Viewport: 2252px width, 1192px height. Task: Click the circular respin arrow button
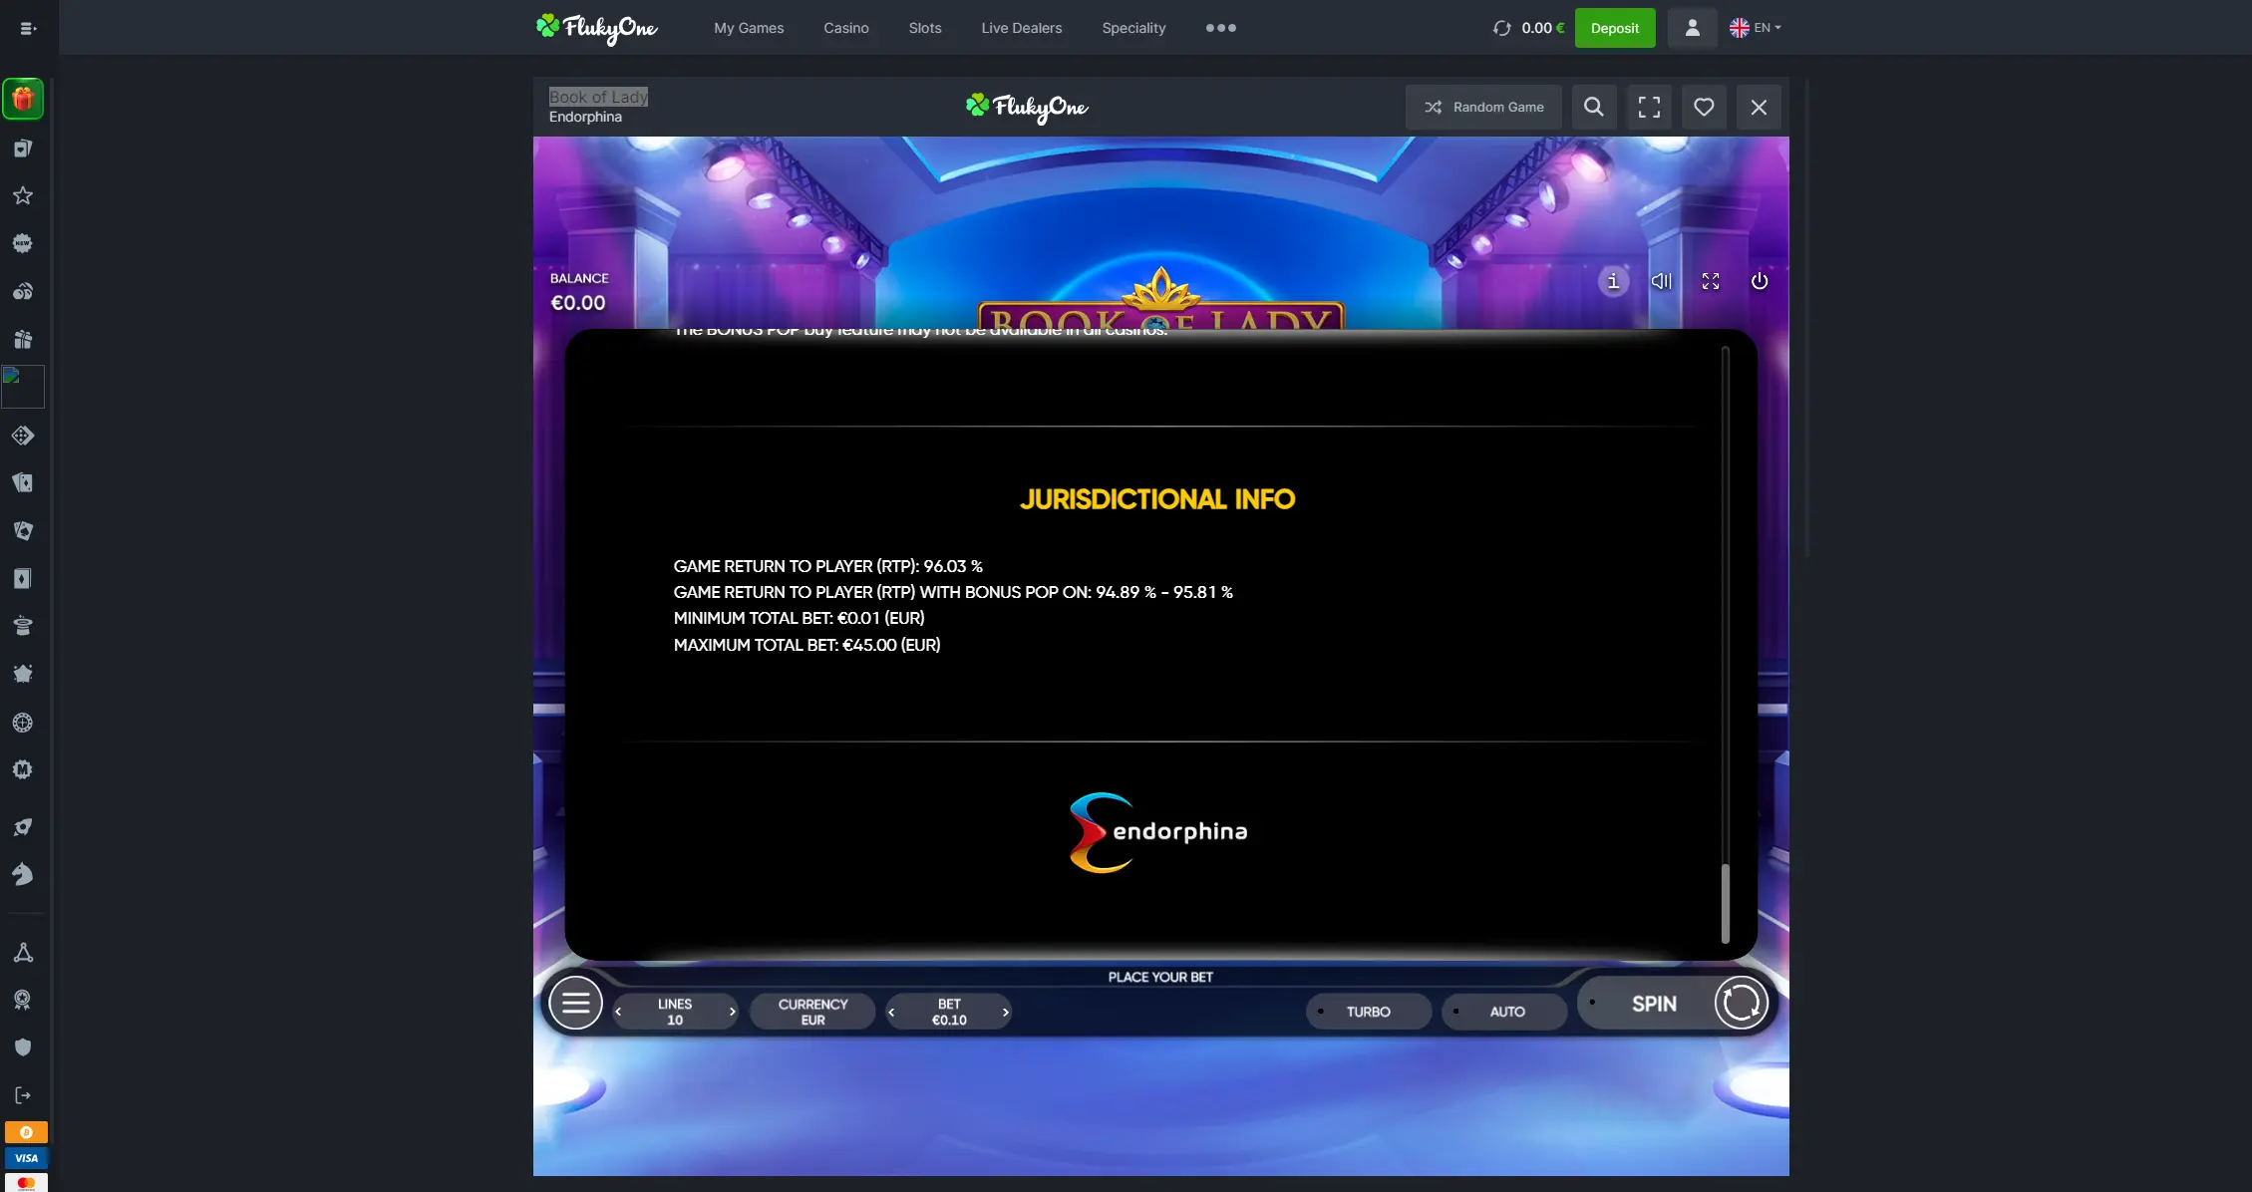[x=1741, y=1003]
